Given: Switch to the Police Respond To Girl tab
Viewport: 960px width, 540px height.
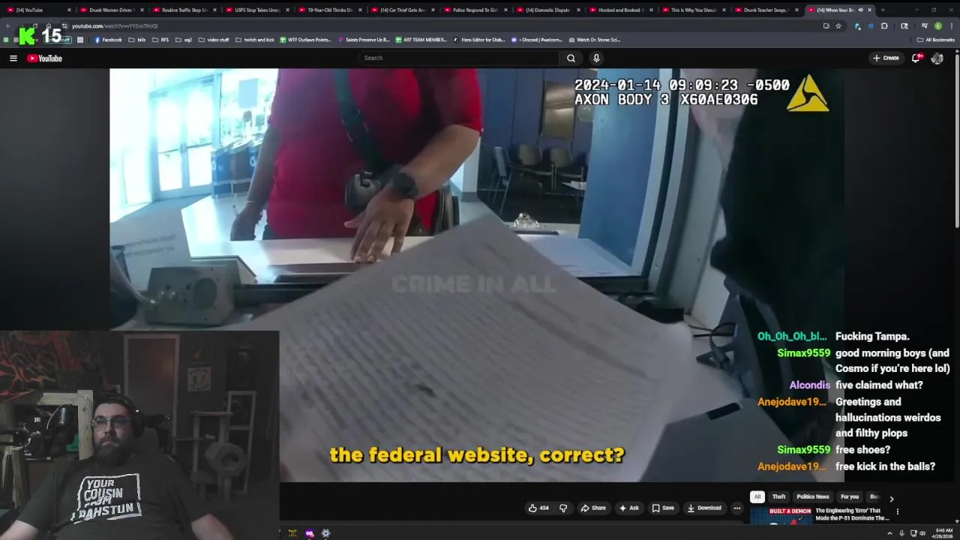Looking at the screenshot, I should click(x=474, y=10).
